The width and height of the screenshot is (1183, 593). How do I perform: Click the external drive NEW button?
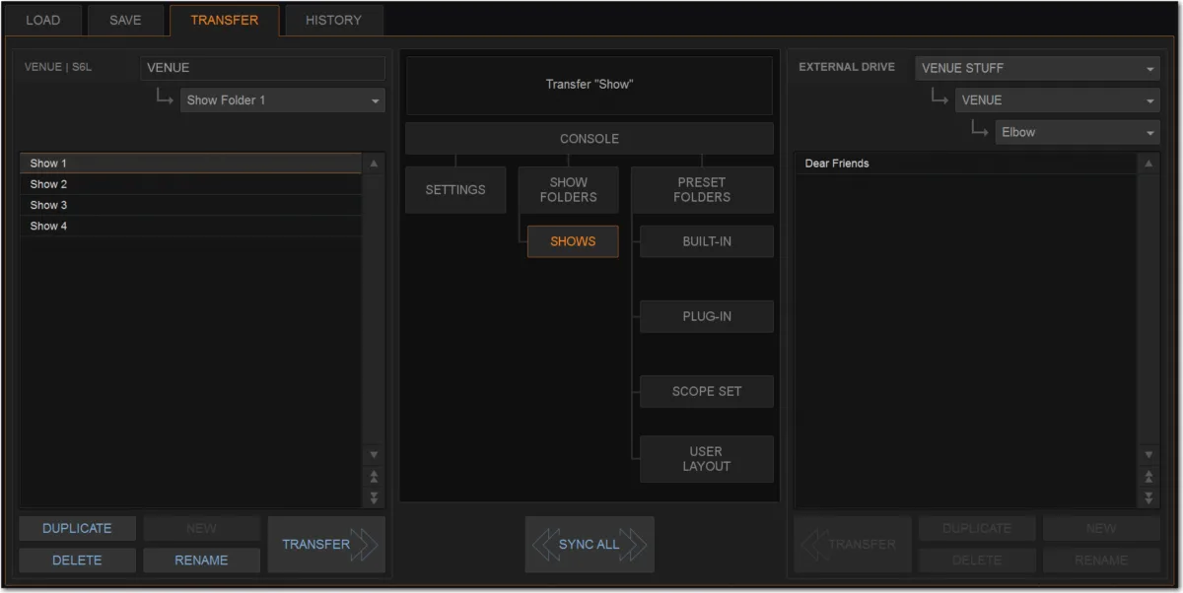pos(1101,528)
